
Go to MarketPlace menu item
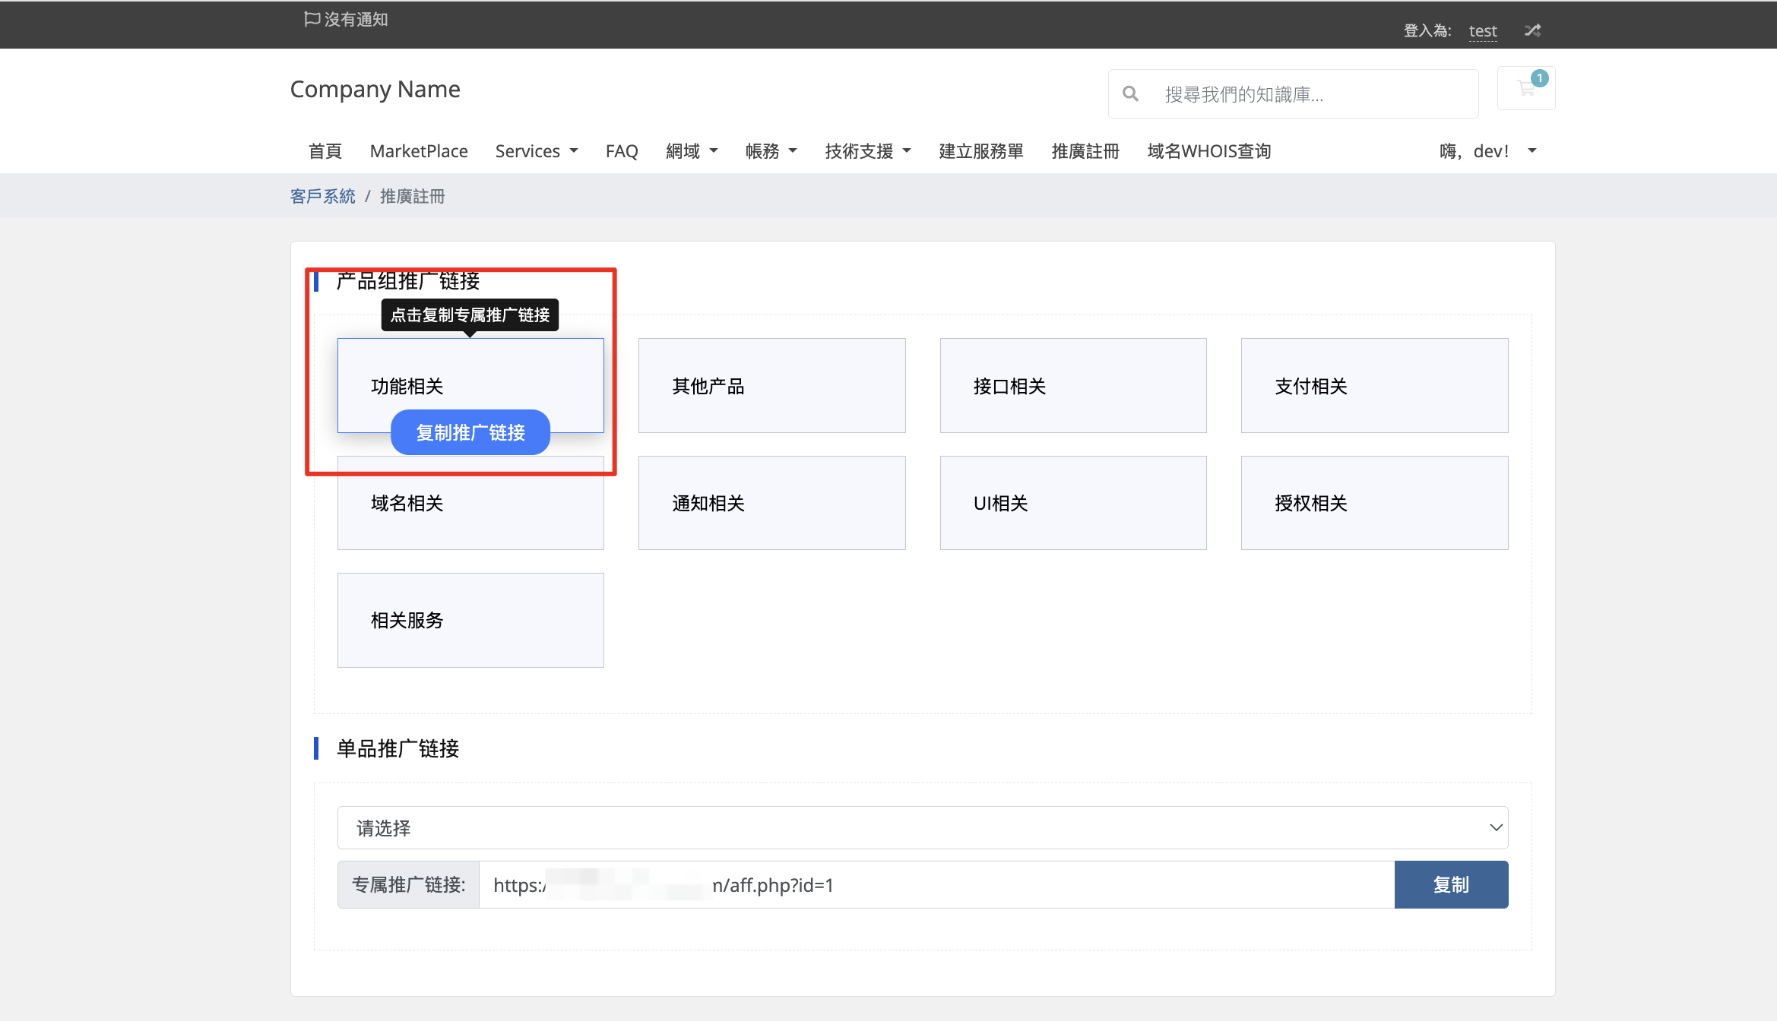[418, 151]
